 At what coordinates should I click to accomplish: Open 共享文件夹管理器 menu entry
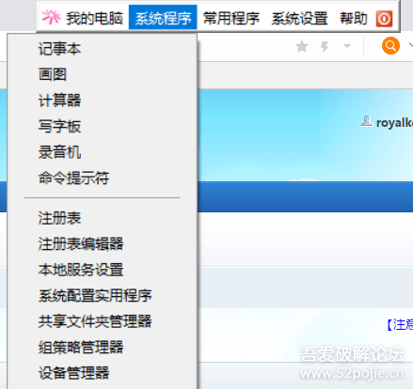(x=103, y=321)
